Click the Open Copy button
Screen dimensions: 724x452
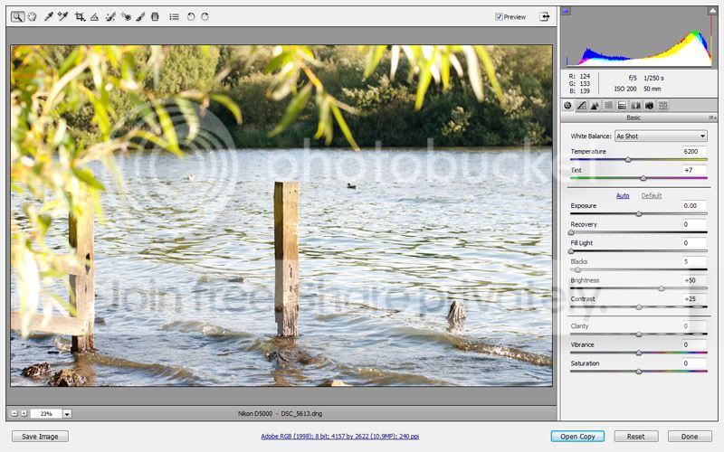tap(577, 437)
